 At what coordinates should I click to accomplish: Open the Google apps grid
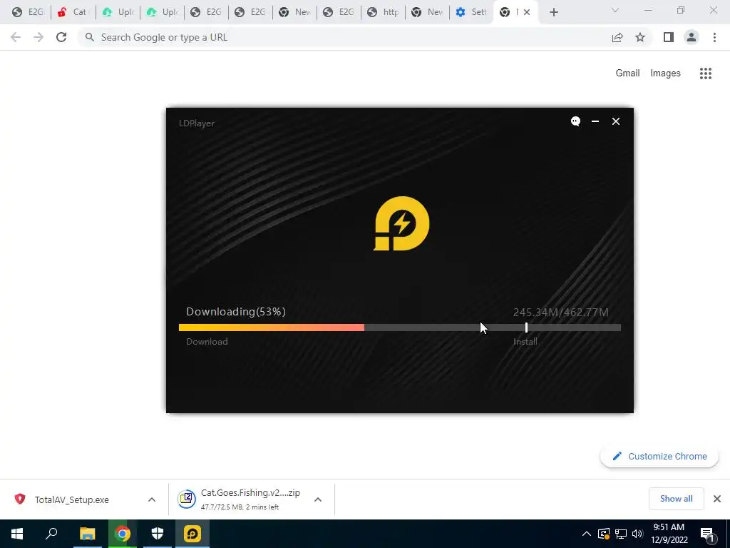click(x=705, y=73)
